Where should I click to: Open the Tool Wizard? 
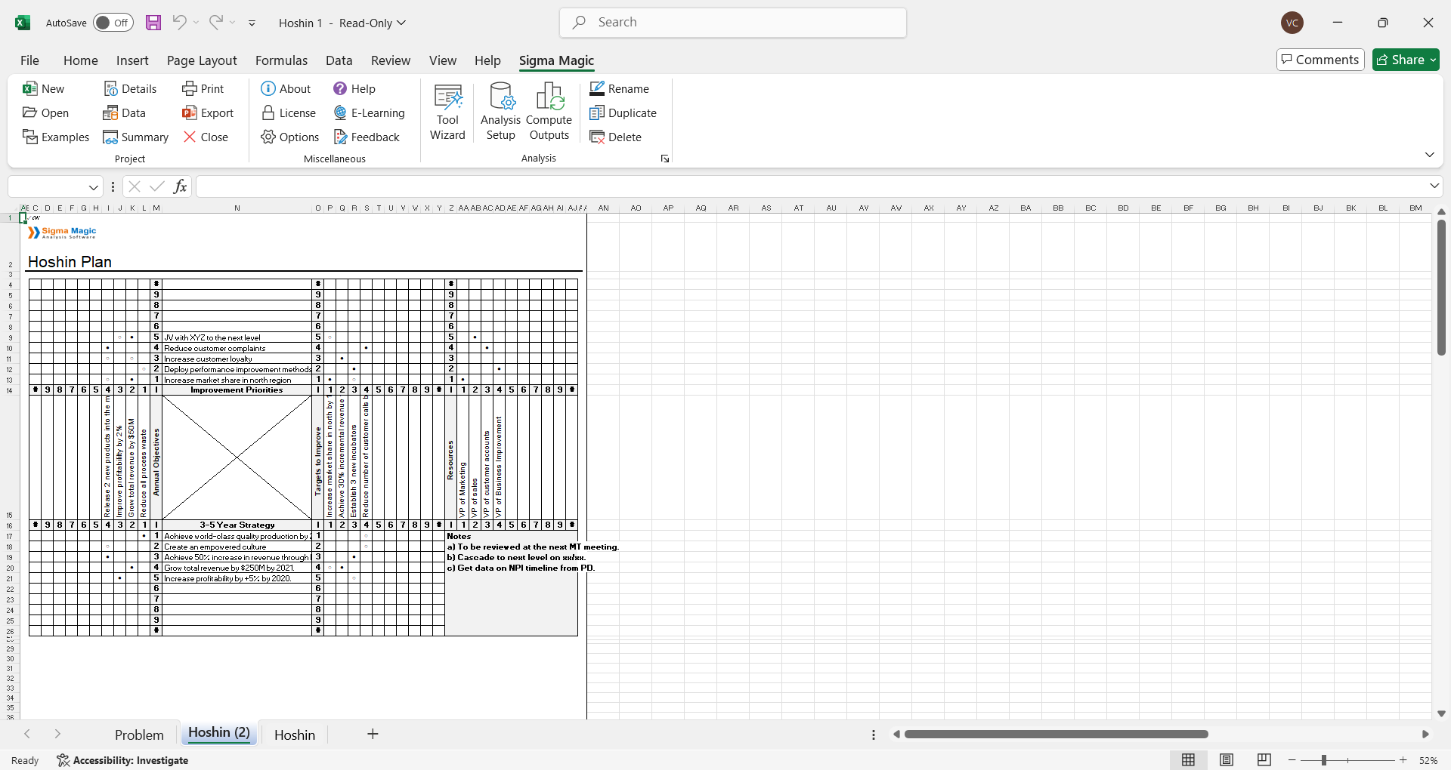point(447,112)
